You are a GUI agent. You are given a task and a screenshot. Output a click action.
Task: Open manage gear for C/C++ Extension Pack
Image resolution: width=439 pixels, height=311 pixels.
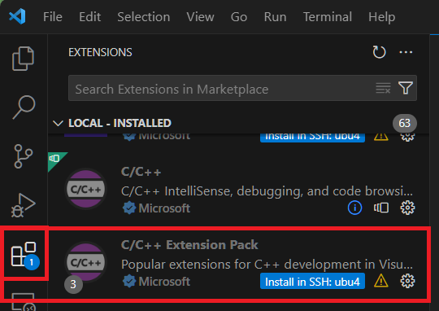coord(407,281)
